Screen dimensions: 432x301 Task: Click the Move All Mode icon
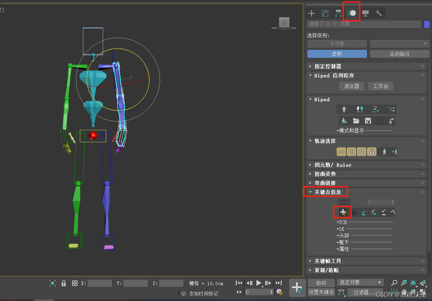391,121
